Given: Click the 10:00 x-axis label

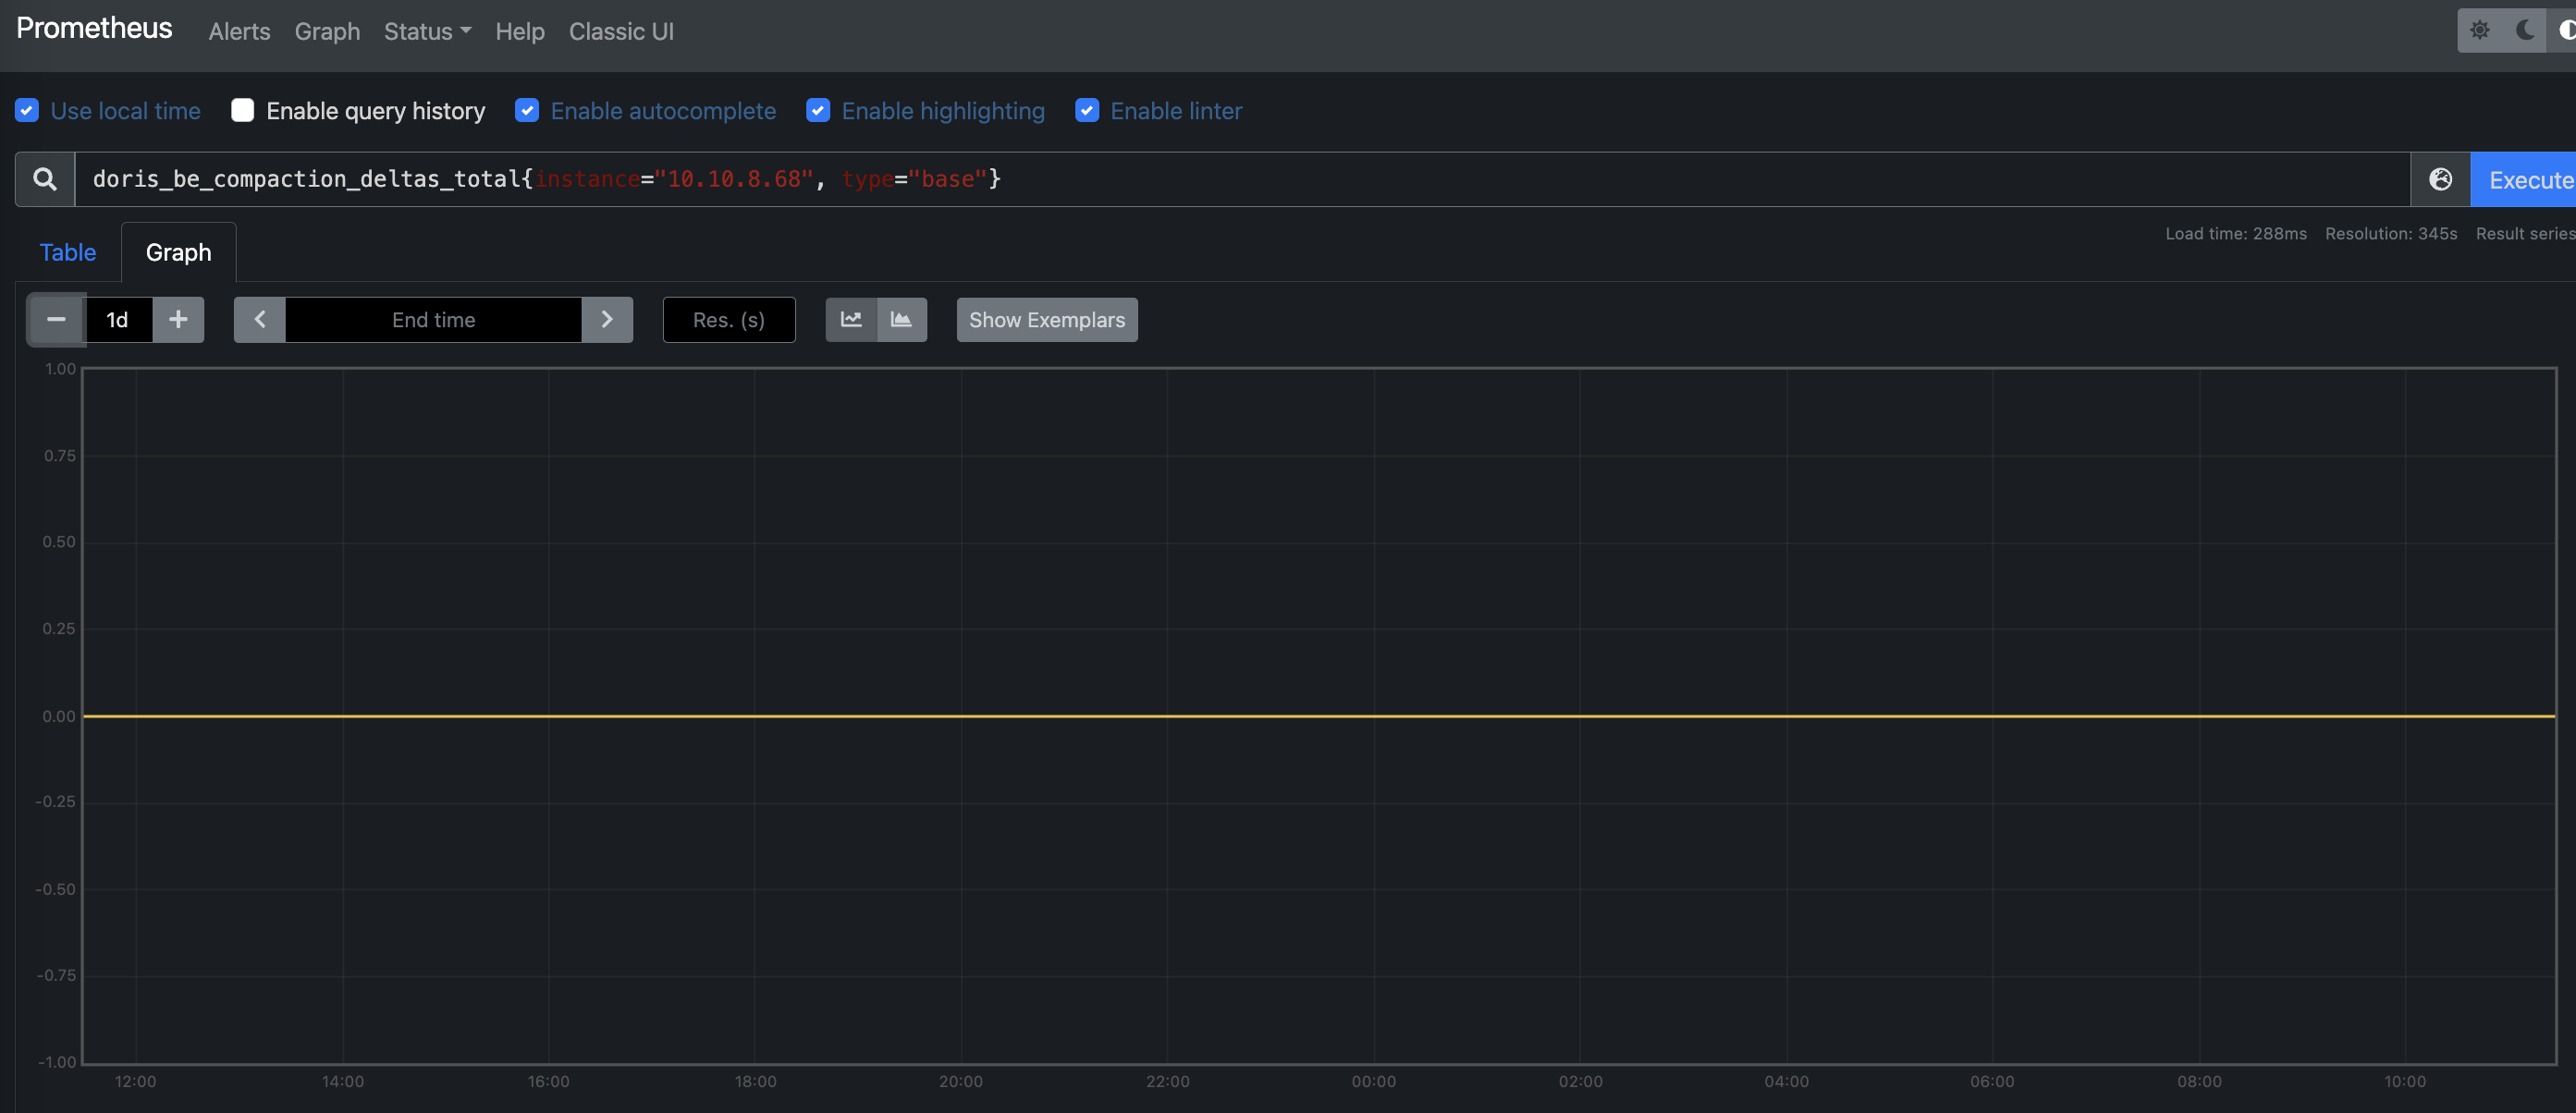Looking at the screenshot, I should point(2404,1082).
